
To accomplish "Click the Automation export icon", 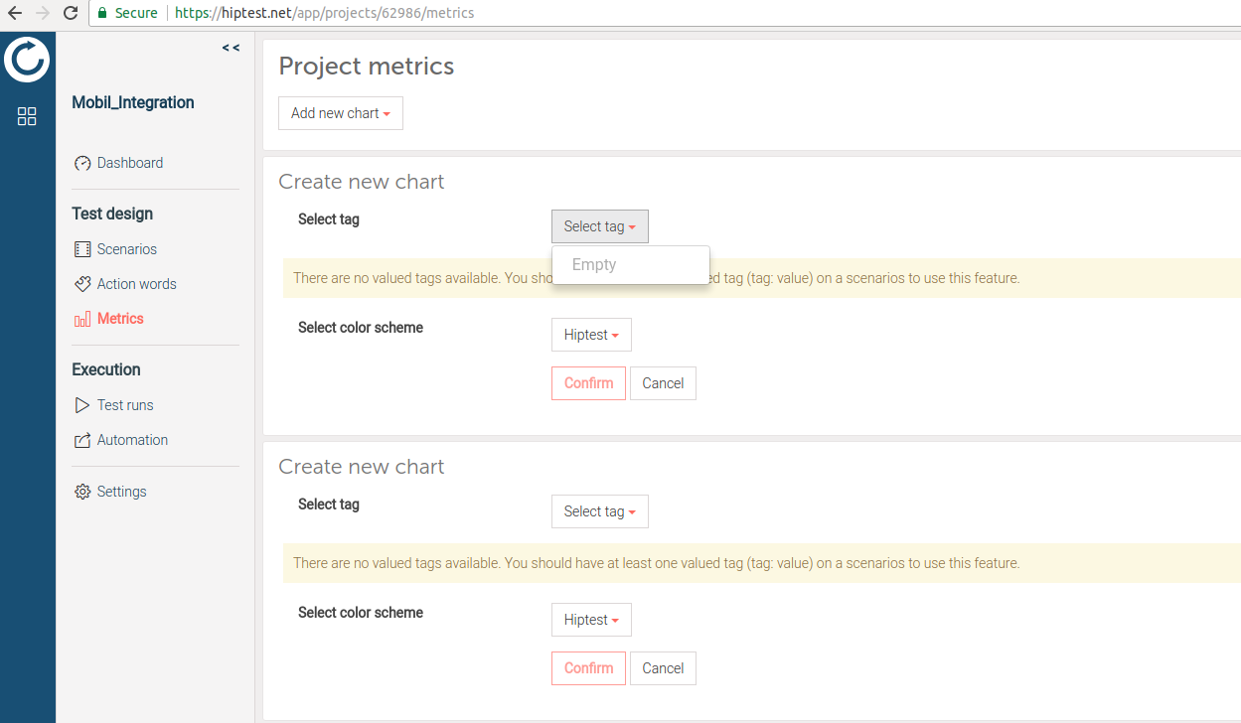I will 82,440.
